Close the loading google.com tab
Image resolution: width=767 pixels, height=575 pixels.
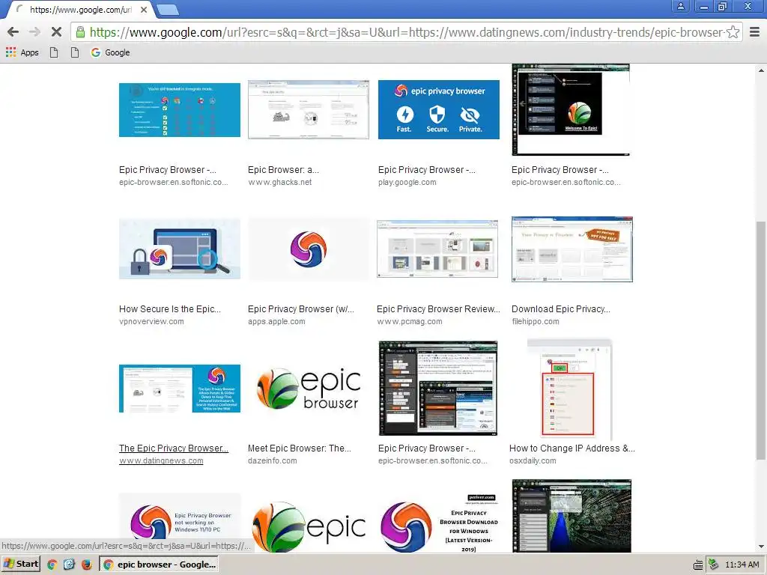(x=144, y=9)
